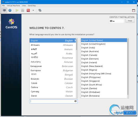Viewport: 138px width, 117px height.
Task: Select Bengali language
Action: point(53,75)
